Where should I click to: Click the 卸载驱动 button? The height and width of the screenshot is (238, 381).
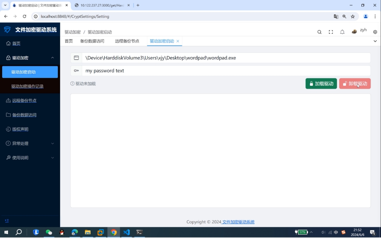(355, 84)
